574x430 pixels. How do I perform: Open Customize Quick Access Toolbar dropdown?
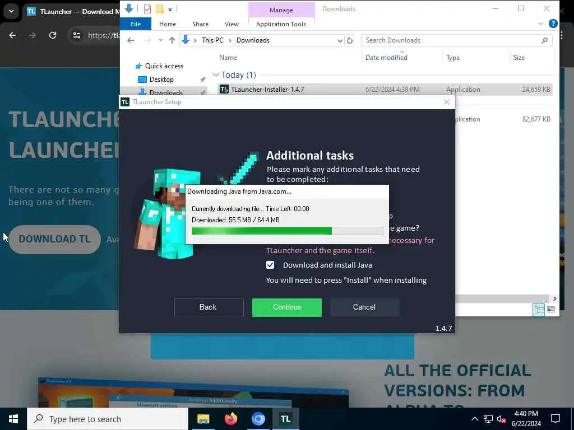[x=170, y=9]
